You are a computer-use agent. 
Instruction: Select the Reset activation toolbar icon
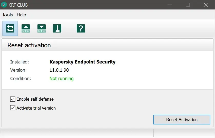[x=10, y=28]
